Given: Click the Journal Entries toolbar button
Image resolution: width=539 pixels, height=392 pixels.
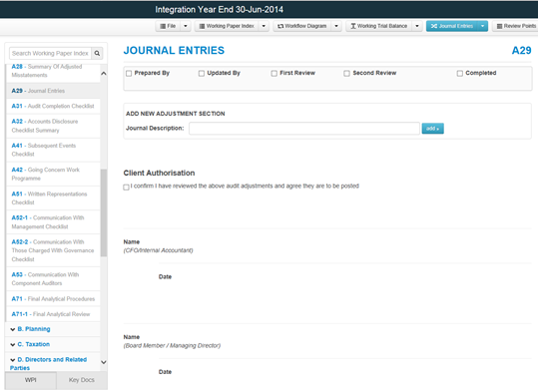Looking at the screenshot, I should [452, 26].
